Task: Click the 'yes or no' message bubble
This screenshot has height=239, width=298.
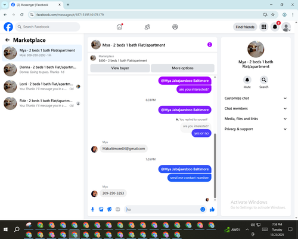Action: tap(201, 133)
